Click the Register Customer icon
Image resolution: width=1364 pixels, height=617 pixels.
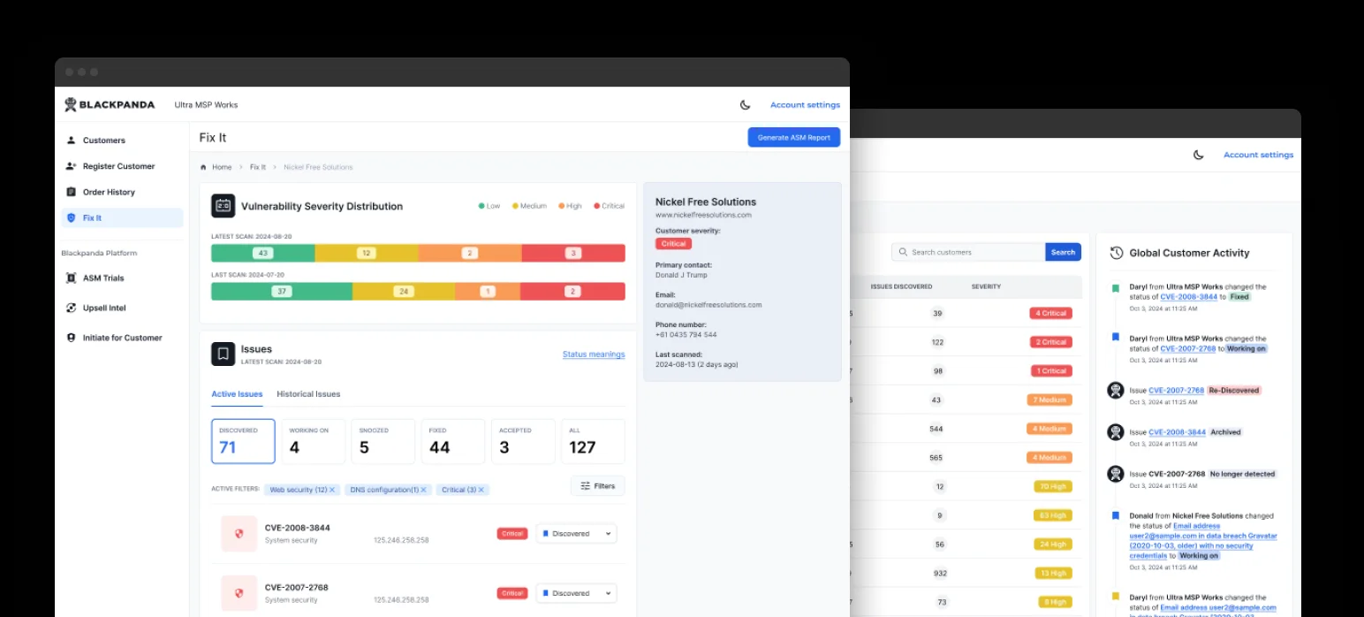pyautogui.click(x=72, y=165)
